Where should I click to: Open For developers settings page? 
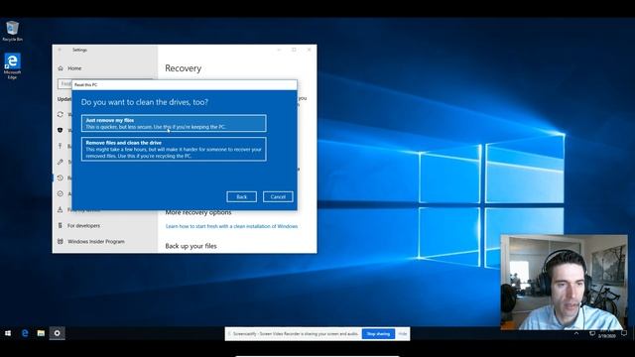83,225
